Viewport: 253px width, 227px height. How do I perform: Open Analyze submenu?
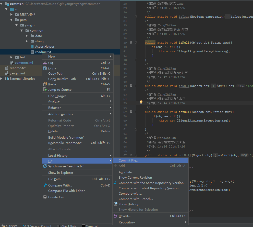pos(78,101)
